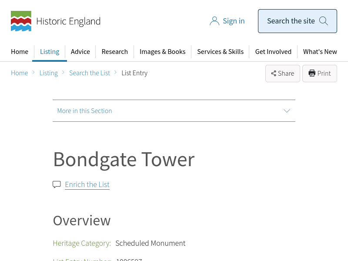The height and width of the screenshot is (261, 348).
Task: Open the Advice menu
Action: click(x=80, y=52)
